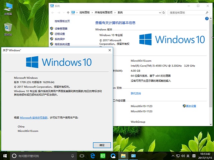The image size is (214, 160).
Task: Click the System window vertical scrollbar thumb
Action: [x=211, y=63]
